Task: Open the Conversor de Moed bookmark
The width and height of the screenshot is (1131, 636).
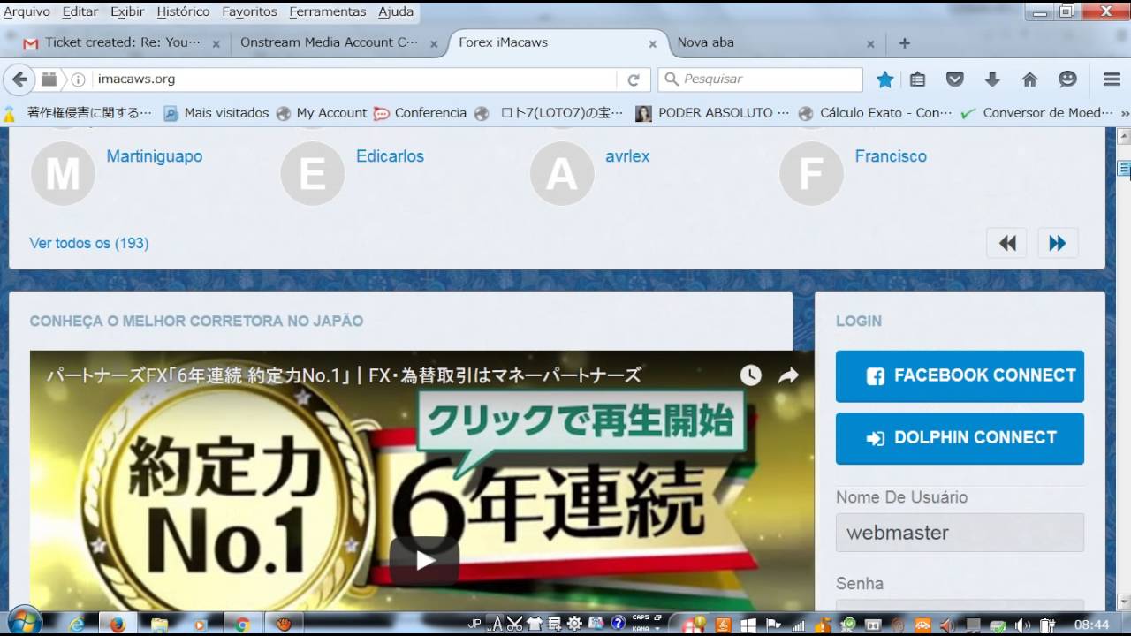Action: [1038, 113]
